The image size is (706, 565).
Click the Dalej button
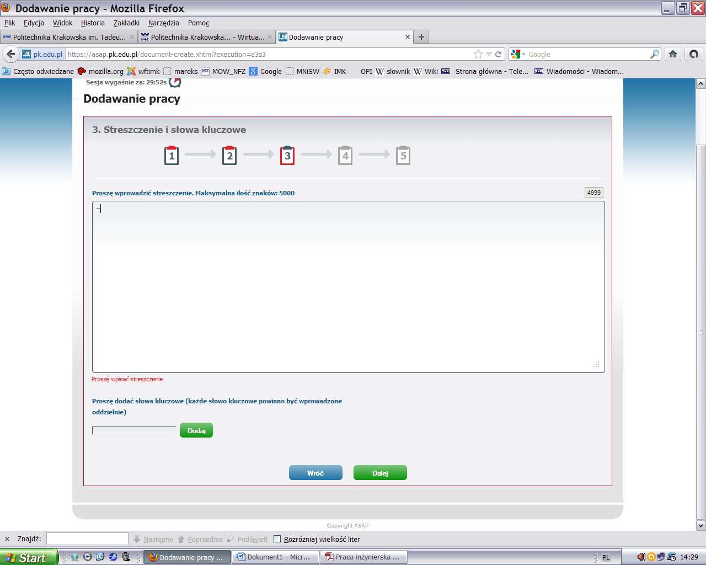click(380, 473)
